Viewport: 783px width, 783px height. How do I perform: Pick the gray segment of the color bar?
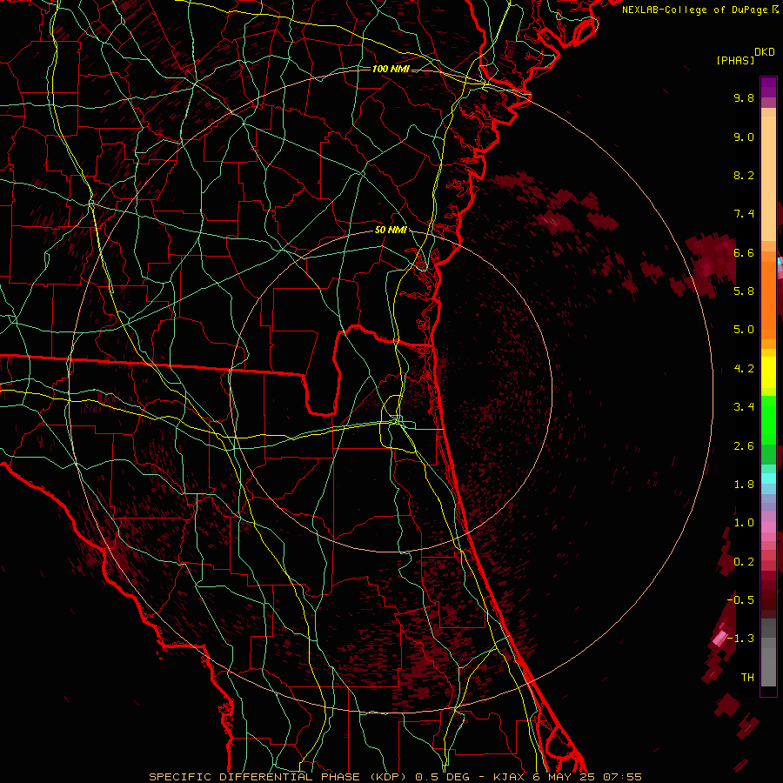point(768,652)
